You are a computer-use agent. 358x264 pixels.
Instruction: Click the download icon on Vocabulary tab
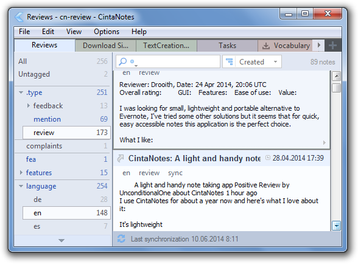[265, 46]
